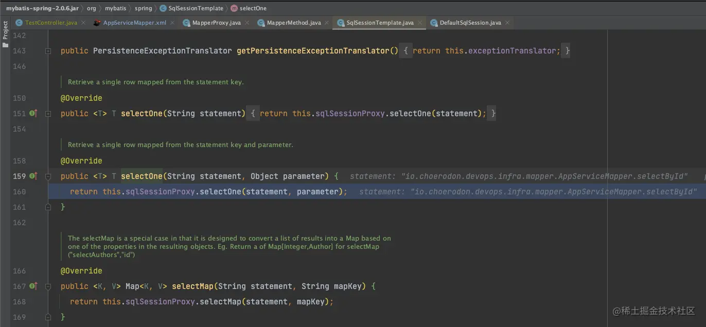Image resolution: width=706 pixels, height=327 pixels.
Task: Click selectMap doc comment paragraph
Action: (230, 246)
